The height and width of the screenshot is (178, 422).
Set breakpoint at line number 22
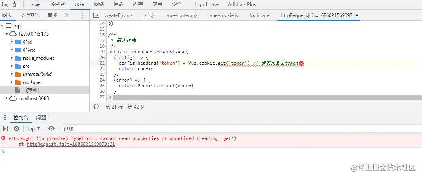click(102, 69)
